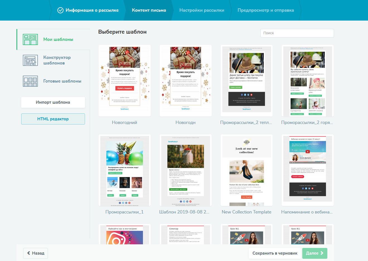Click the checkmark icon beside Информация о рассылке
Viewport: 368px width, 261px height.
point(60,10)
